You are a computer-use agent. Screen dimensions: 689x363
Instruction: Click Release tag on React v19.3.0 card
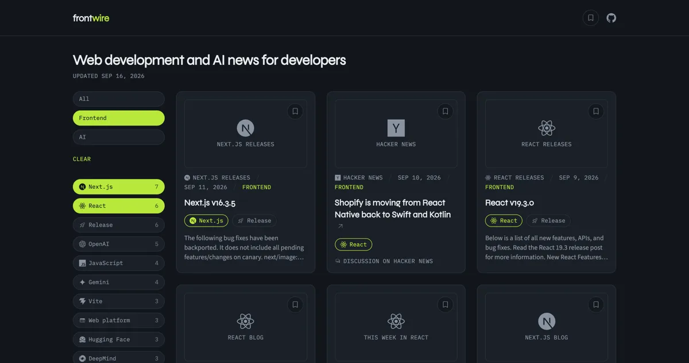548,220
